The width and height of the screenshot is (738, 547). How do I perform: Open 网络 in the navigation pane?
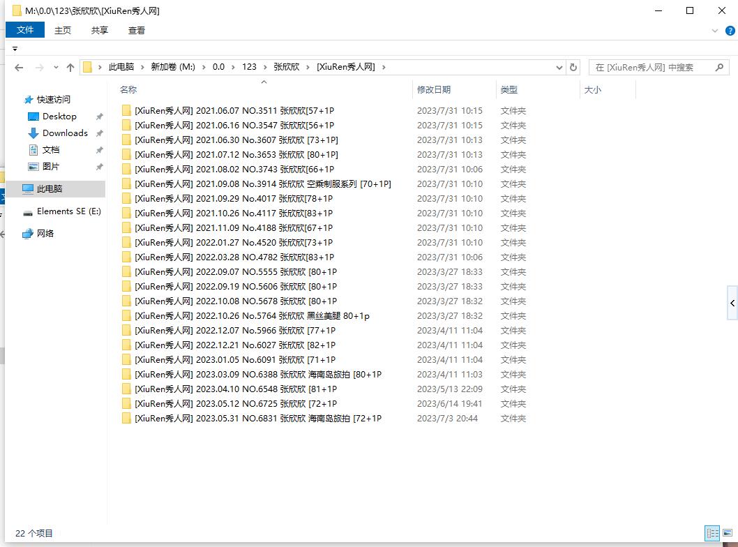45,234
